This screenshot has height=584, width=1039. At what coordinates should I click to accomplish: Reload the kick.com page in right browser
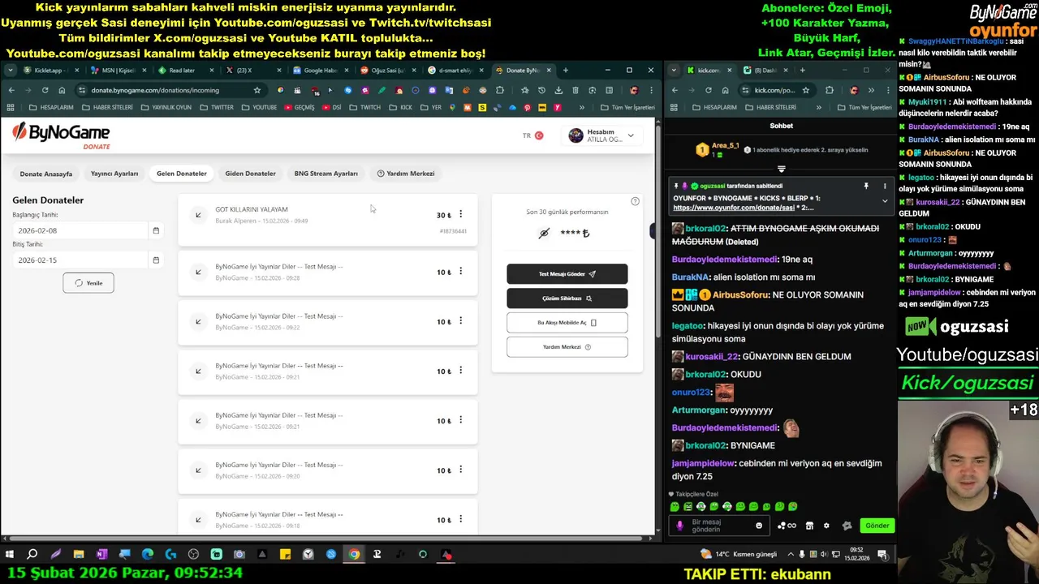[708, 90]
